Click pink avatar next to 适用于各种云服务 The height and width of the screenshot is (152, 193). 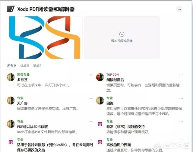coord(11,142)
